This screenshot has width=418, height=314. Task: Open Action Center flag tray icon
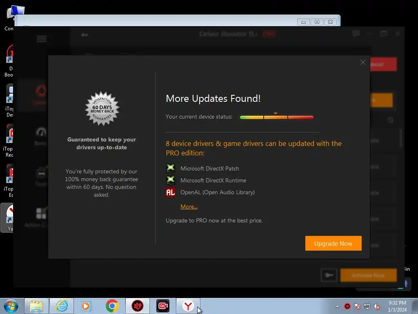[x=357, y=306]
